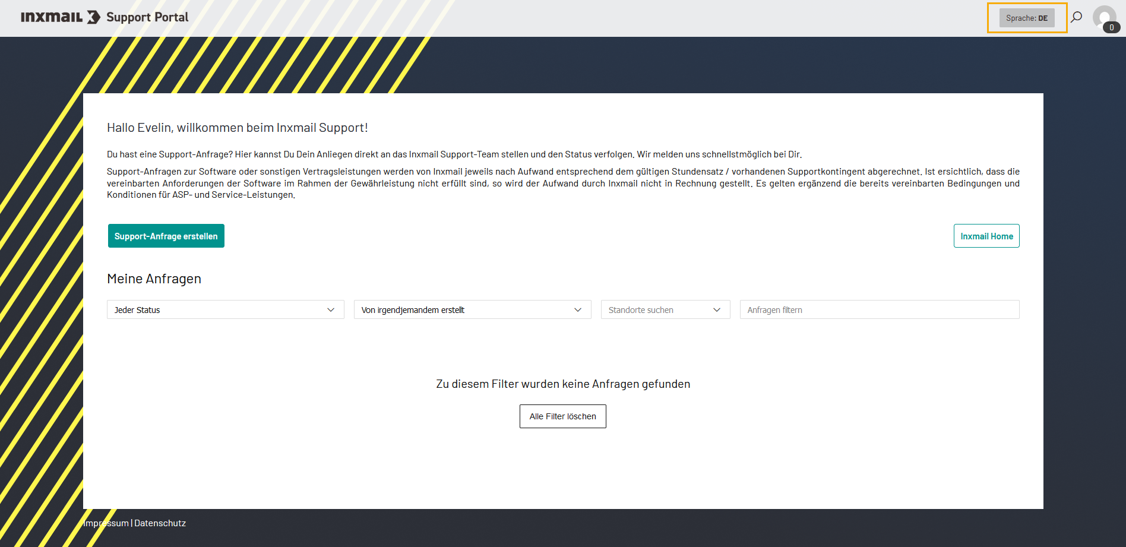Open the search magnifier icon
This screenshot has width=1126, height=547.
pos(1076,17)
